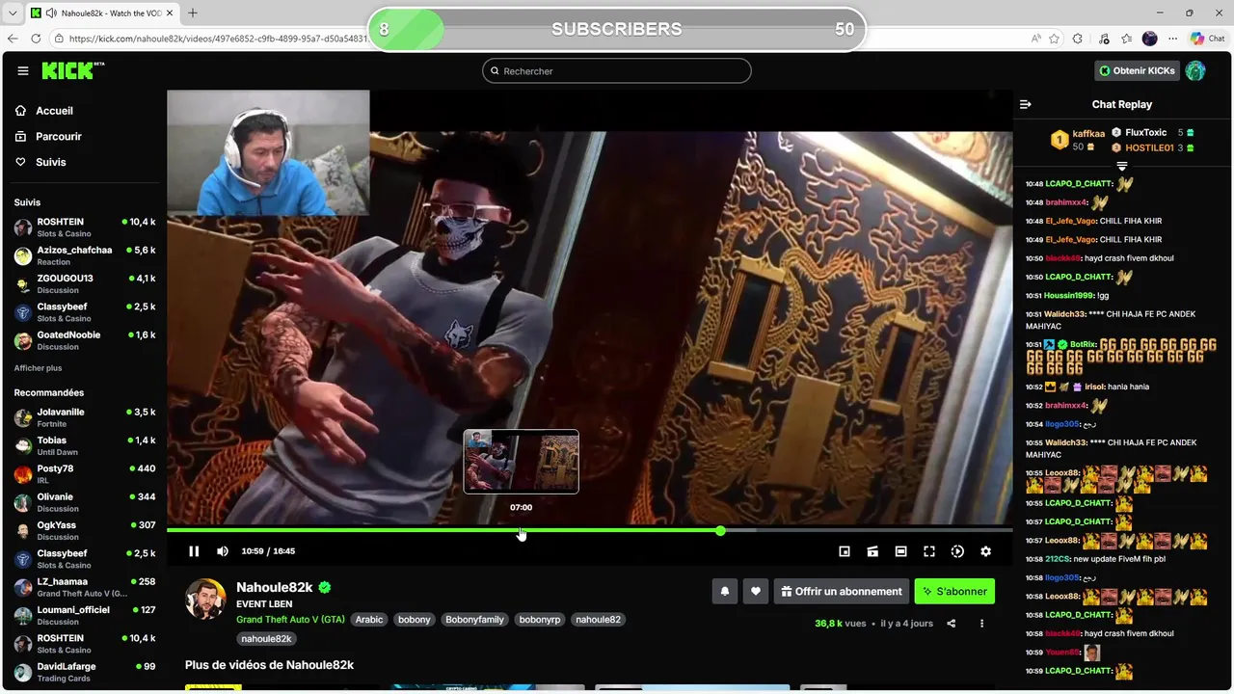Open Nahoule82k channel name link
The height and width of the screenshot is (694, 1234).
coord(275,587)
